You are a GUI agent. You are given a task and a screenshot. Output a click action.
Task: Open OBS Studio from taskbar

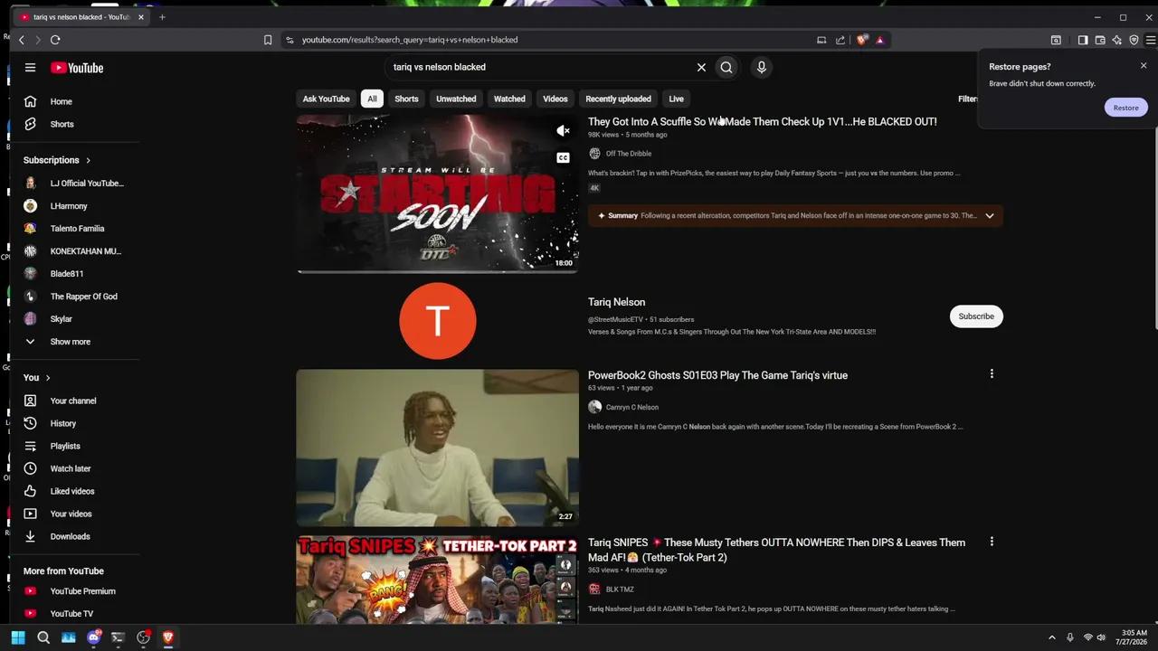point(143,637)
